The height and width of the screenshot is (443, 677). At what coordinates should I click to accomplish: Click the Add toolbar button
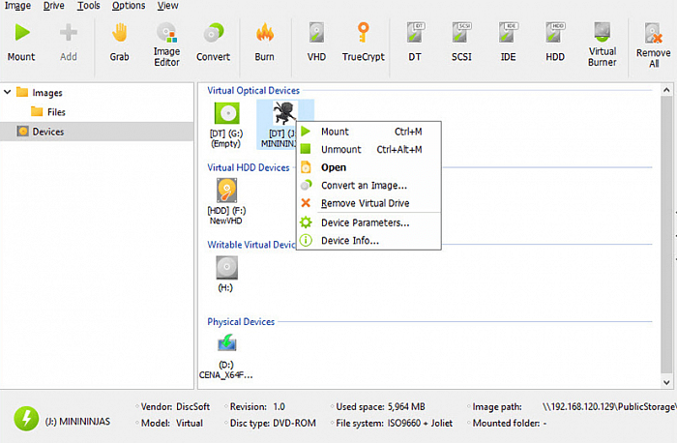pyautogui.click(x=69, y=43)
